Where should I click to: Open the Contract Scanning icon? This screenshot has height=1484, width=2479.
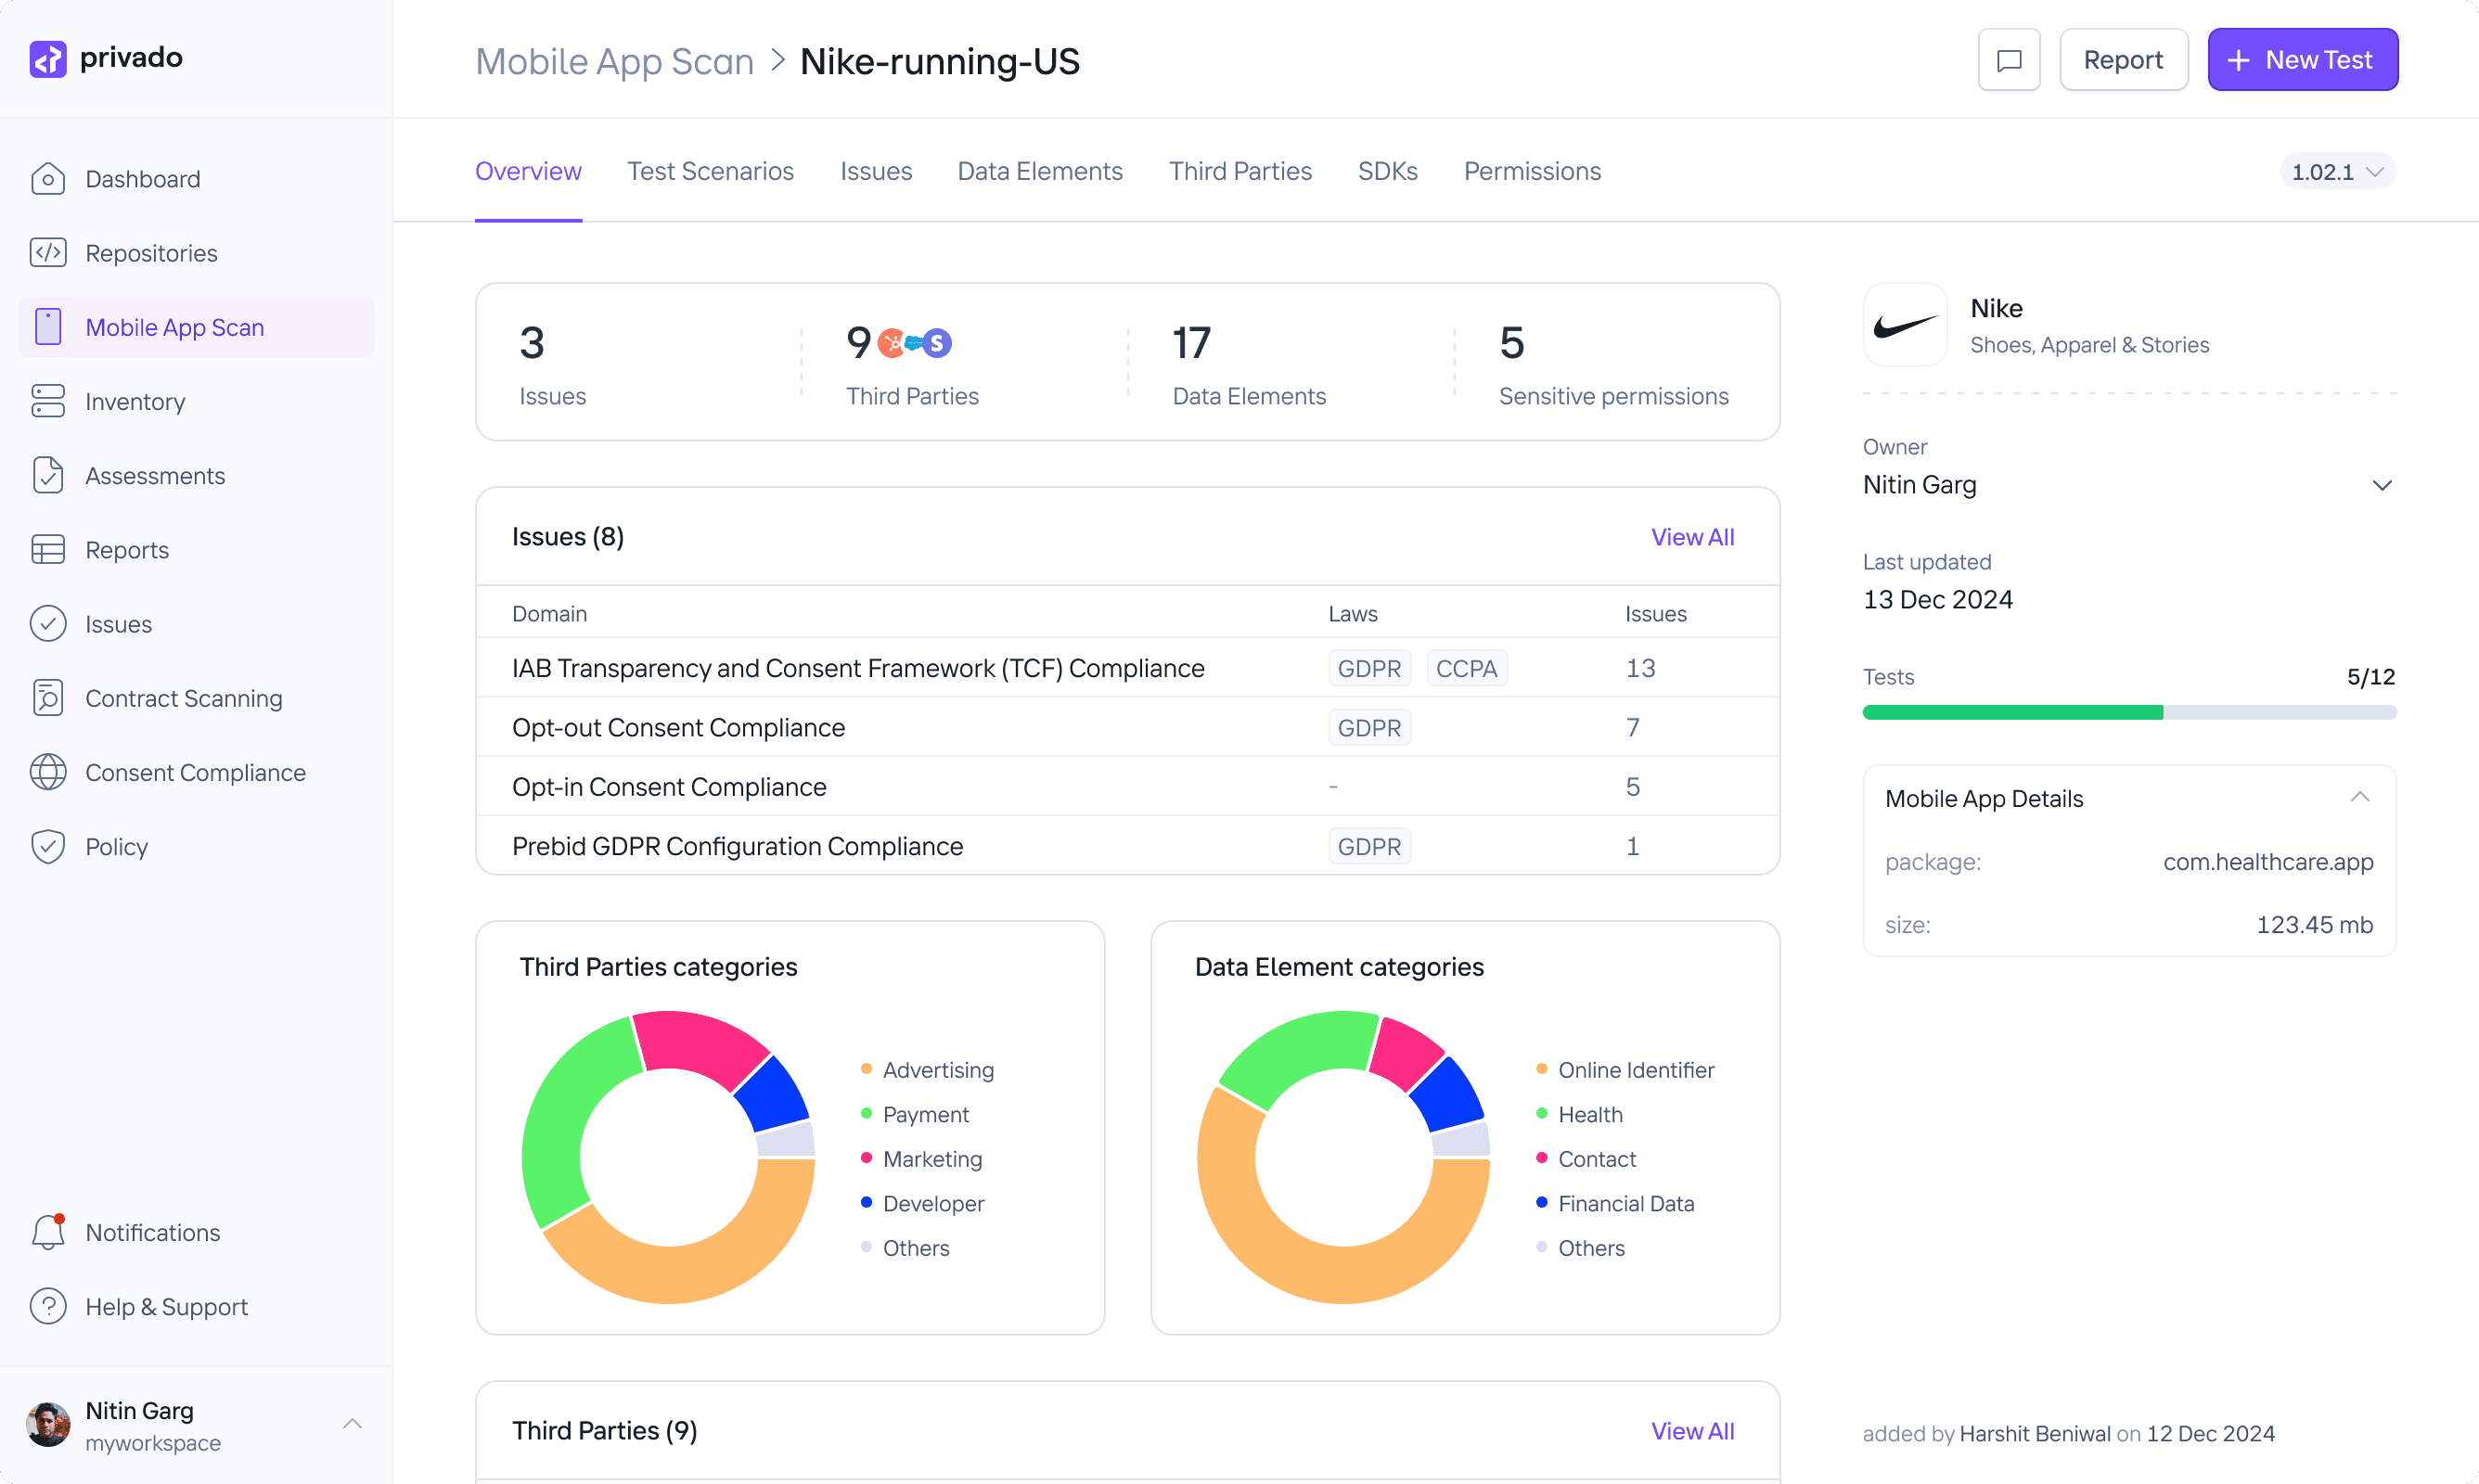[x=48, y=698]
